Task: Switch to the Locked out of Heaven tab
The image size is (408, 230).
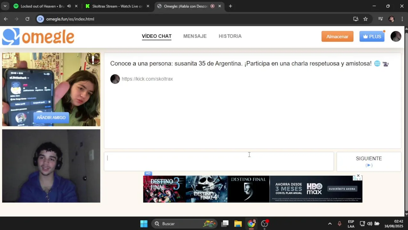Action: 42,6
